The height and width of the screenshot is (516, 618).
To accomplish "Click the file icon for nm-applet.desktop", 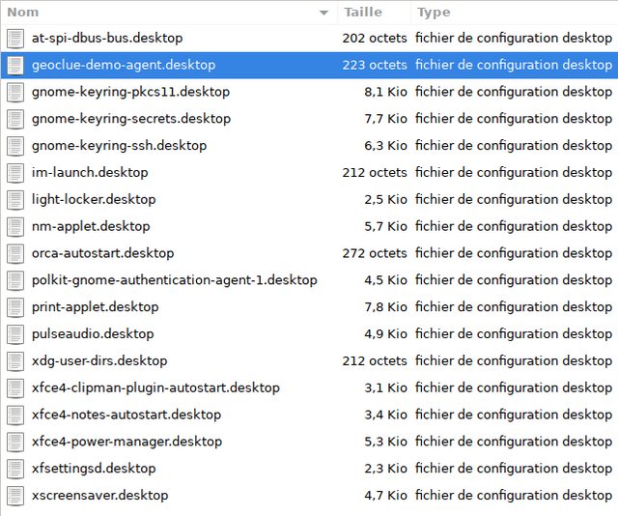I will point(15,227).
